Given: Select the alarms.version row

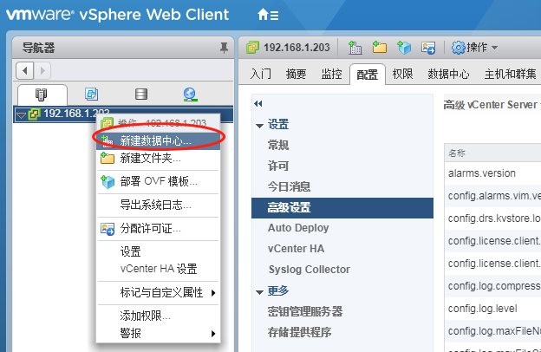Looking at the screenshot, I should (492, 173).
